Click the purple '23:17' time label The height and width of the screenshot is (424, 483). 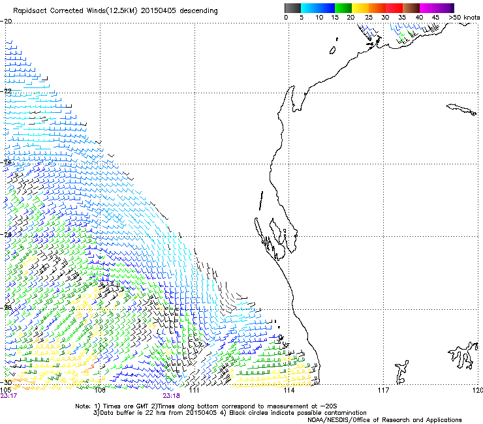pyautogui.click(x=8, y=396)
